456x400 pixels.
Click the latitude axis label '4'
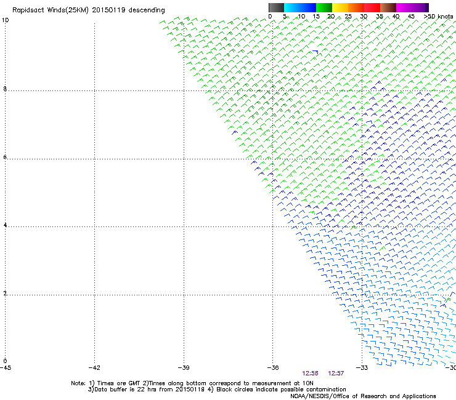(5, 225)
